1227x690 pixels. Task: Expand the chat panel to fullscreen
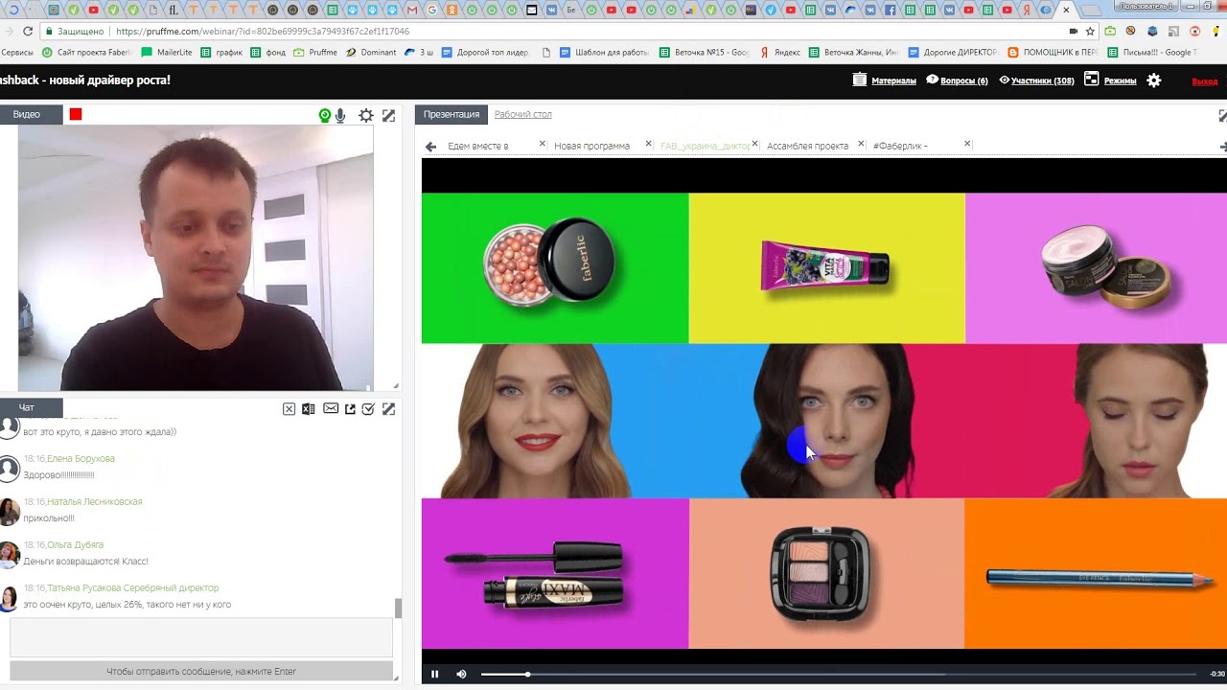click(x=388, y=409)
